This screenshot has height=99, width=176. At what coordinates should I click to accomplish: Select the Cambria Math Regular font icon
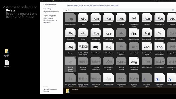pyautogui.click(x=134, y=18)
